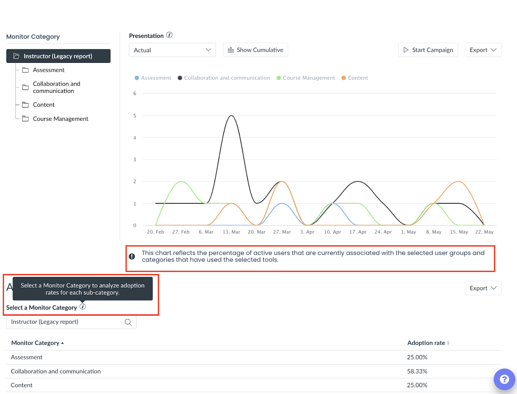Click the Start Campaign button
Screen dimensions: 517x394
tap(428, 50)
